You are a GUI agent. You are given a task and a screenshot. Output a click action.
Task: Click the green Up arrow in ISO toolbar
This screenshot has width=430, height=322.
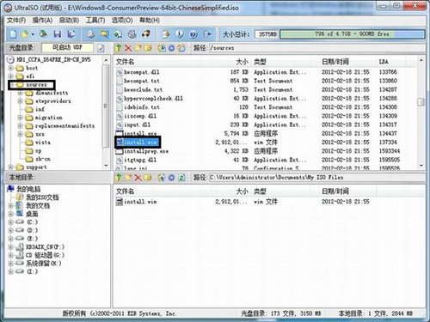coord(118,48)
